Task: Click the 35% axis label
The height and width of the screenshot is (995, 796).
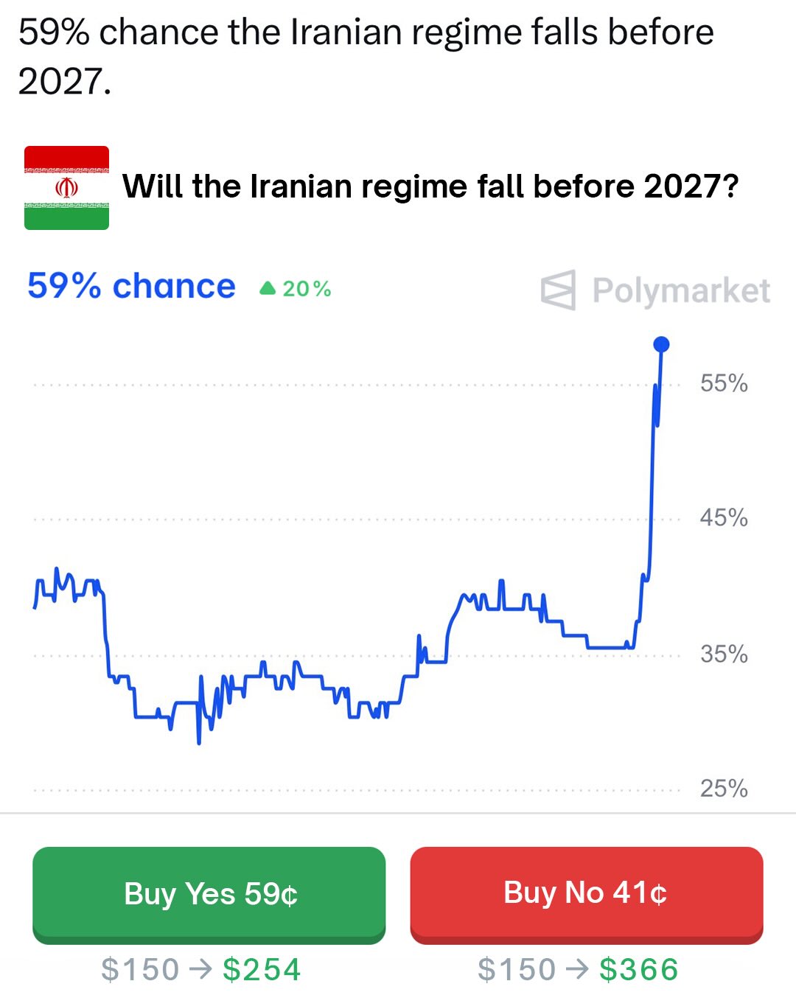Action: (724, 654)
